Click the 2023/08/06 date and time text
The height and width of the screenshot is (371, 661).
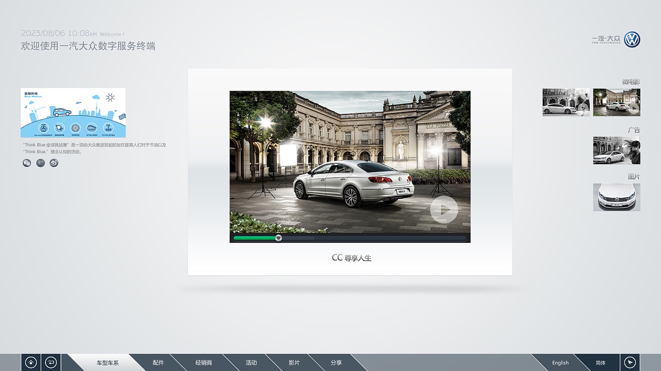point(59,33)
